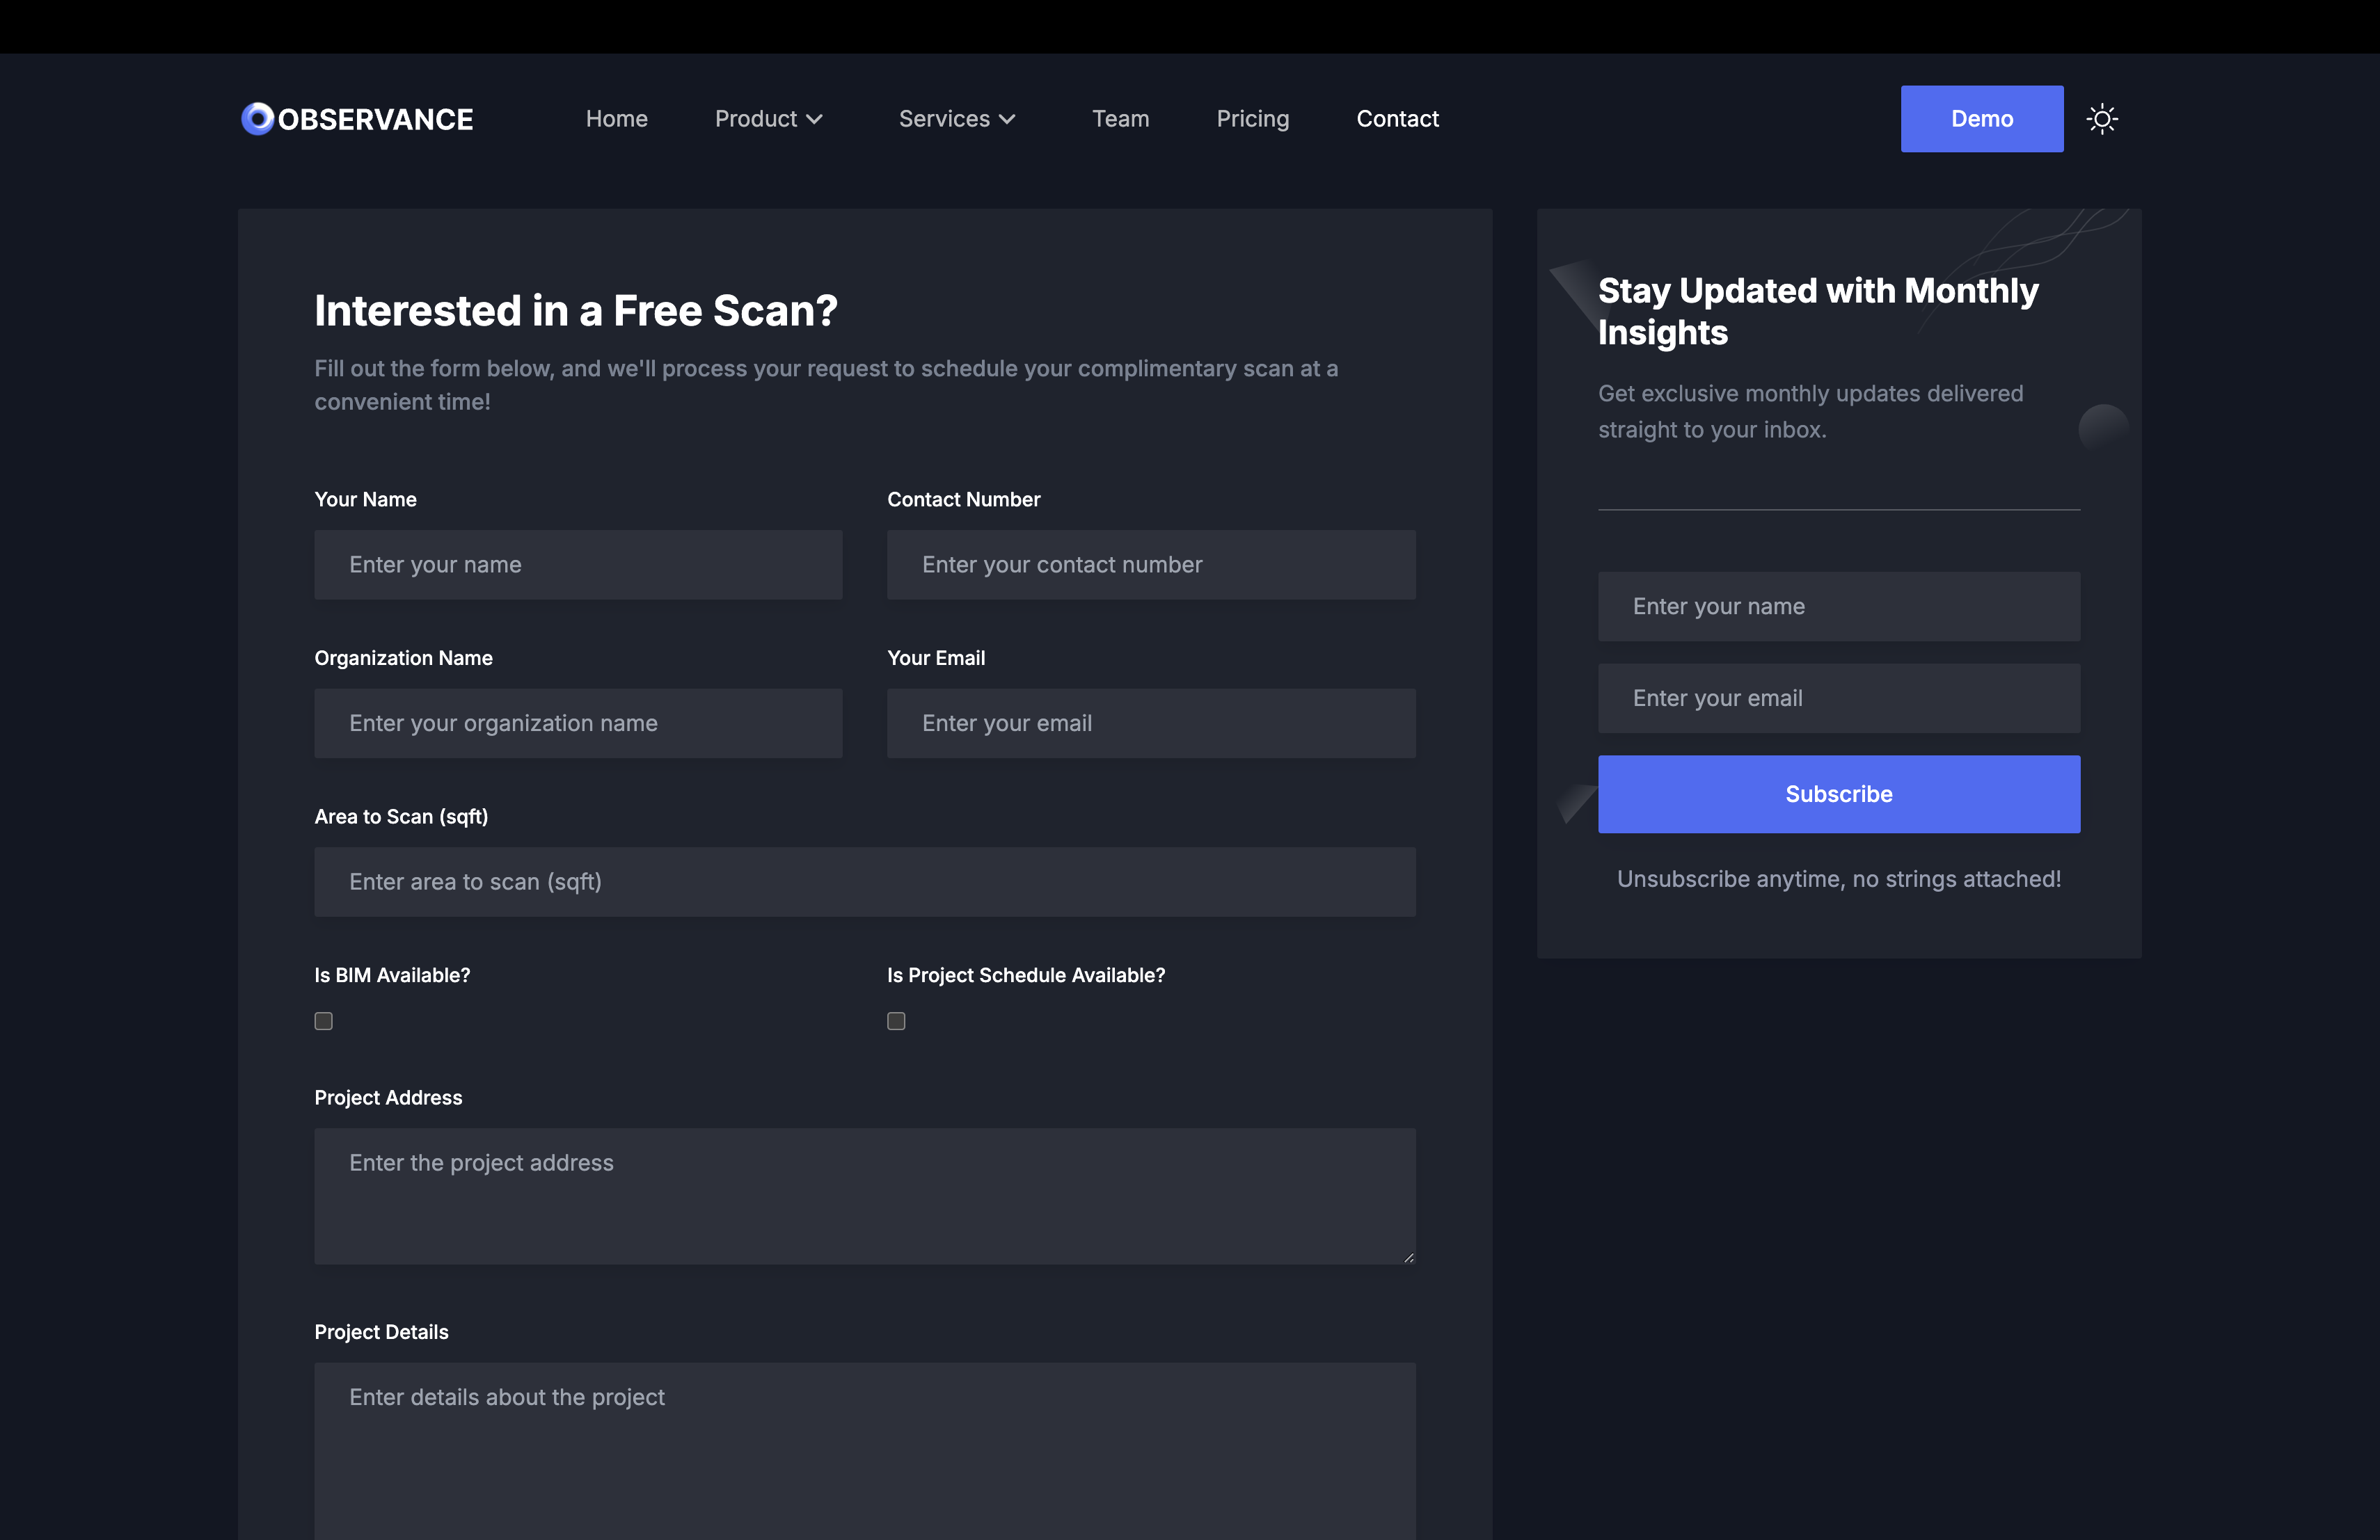
Task: Go to the Home menu item
Action: [616, 119]
